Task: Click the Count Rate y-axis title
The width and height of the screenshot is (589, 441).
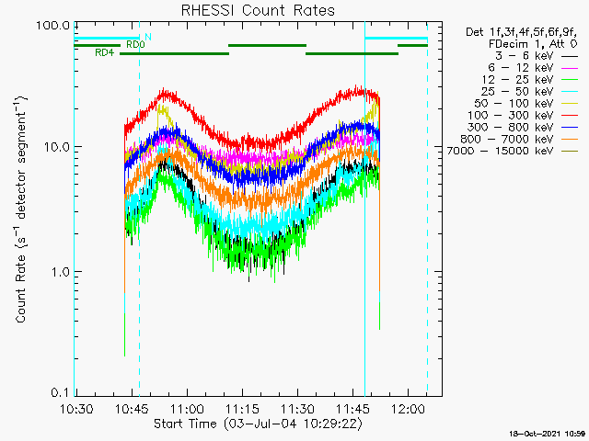Action: [20, 209]
